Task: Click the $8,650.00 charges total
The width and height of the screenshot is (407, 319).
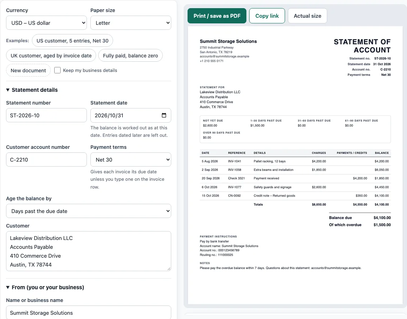Action: pyautogui.click(x=319, y=205)
